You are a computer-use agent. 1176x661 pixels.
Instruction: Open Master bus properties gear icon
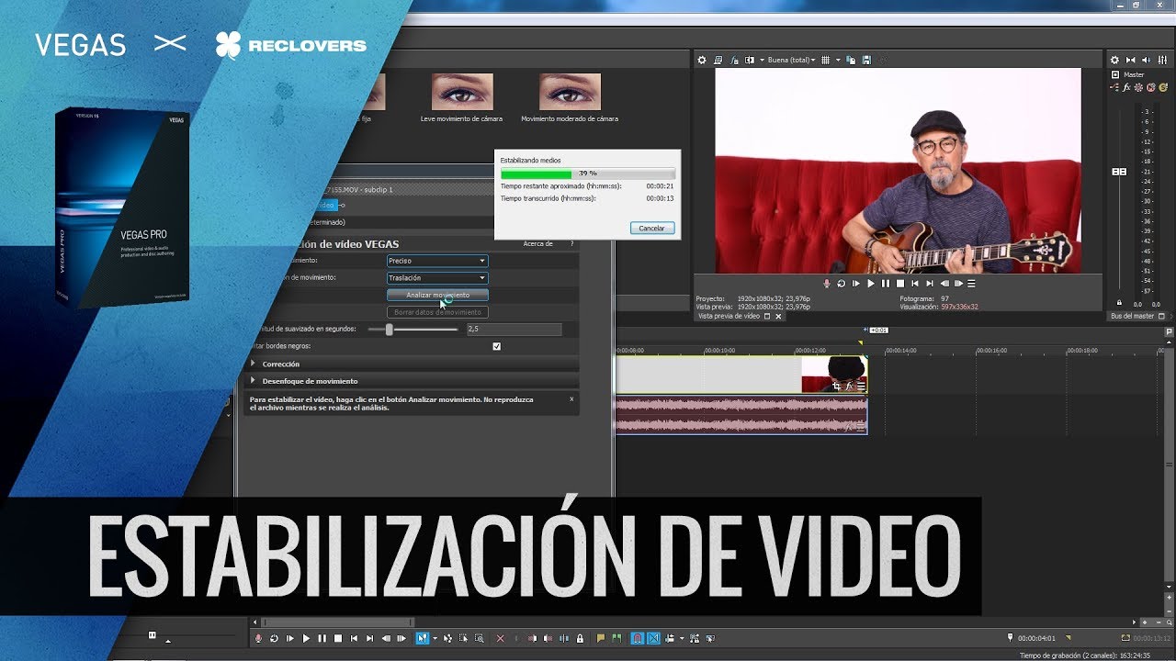1114,61
